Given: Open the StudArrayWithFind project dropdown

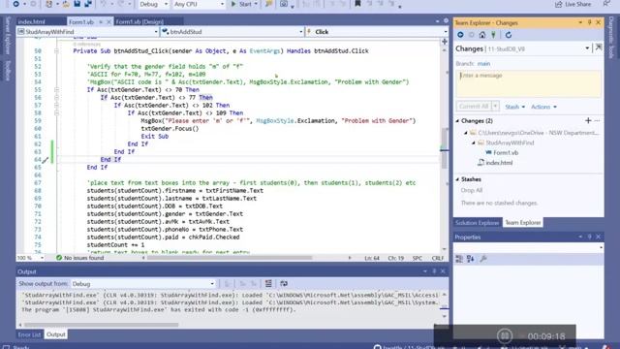Looking at the screenshot, I should coord(87,32).
